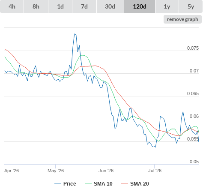
Task: Choose the 1d range tab
Action: [x=60, y=6]
